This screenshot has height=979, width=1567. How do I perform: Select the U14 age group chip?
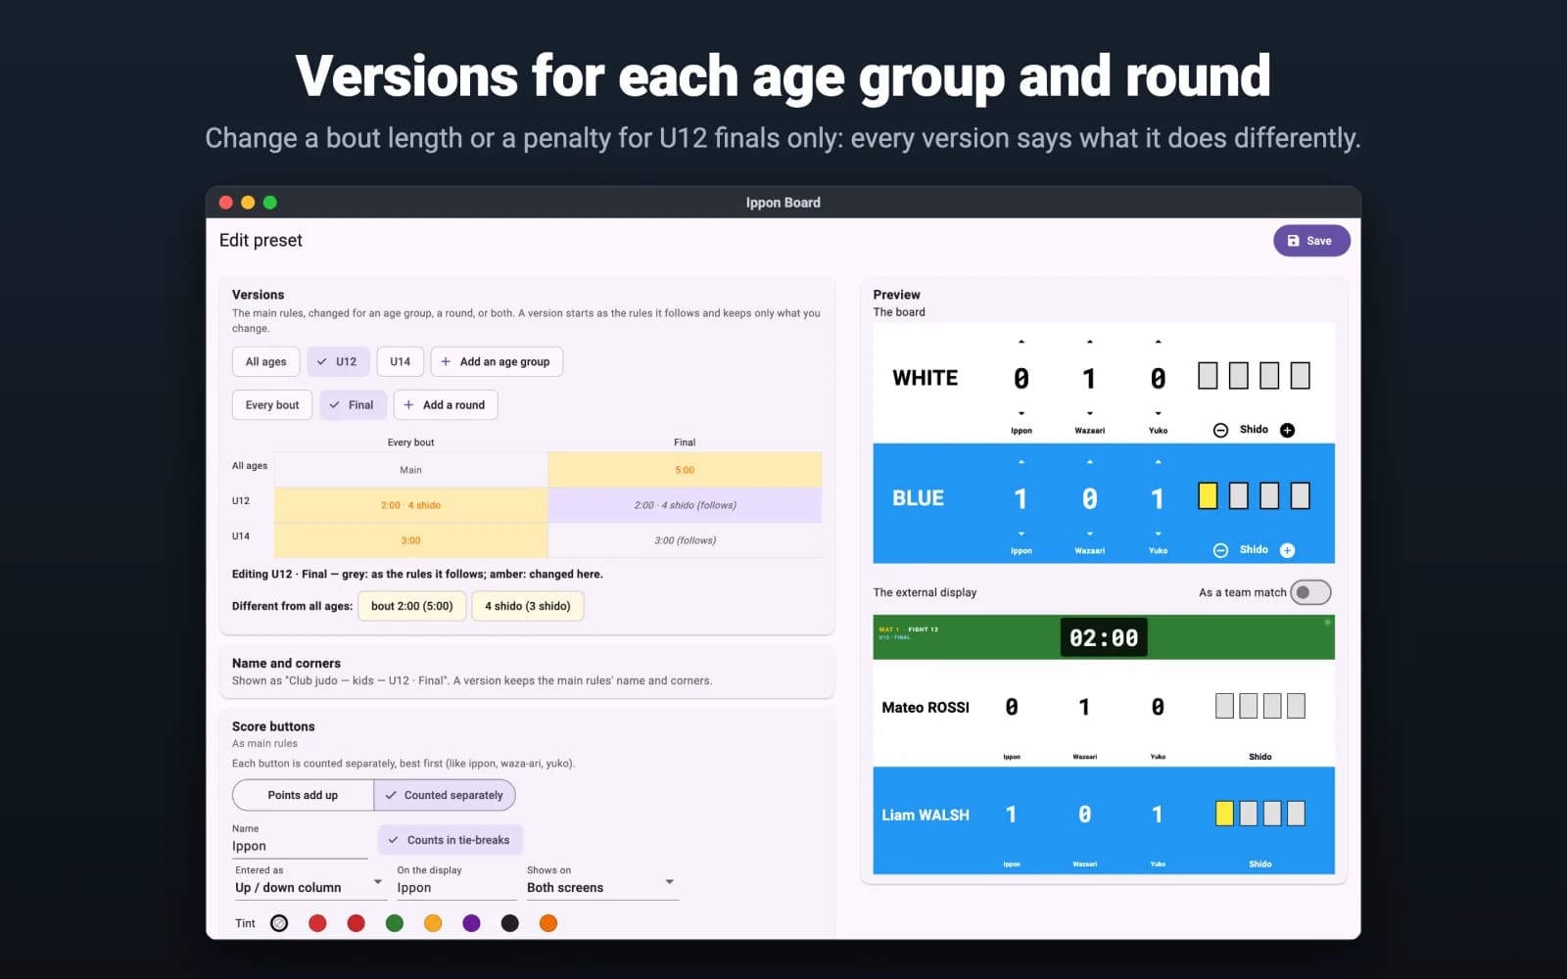pos(400,361)
